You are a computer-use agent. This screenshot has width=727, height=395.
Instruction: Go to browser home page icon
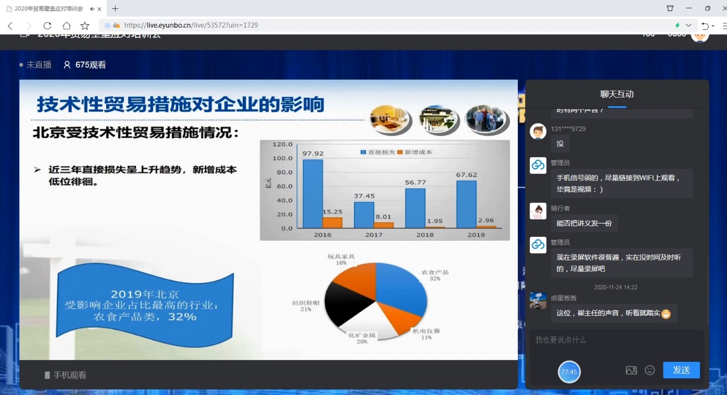[x=66, y=25]
